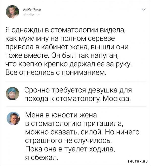The width and height of the screenshot is (151, 166).
Task: Click the line "что крепко-крепко держал ее за руку."
Action: point(68,64)
